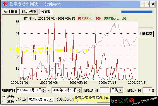The image size is (158, 106).
Task: Decrease the end date with down arrow
Action: pyautogui.click(x=79, y=91)
